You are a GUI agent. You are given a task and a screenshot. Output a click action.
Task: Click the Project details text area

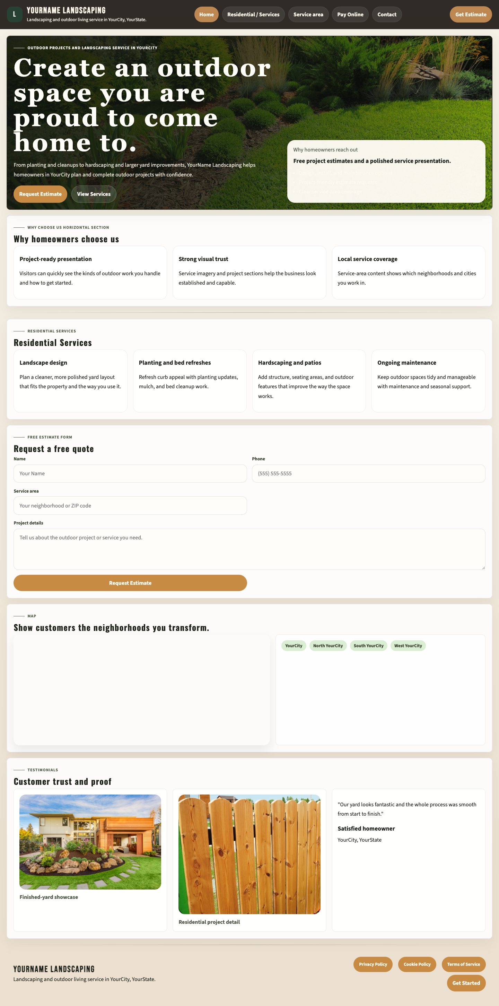point(249,549)
